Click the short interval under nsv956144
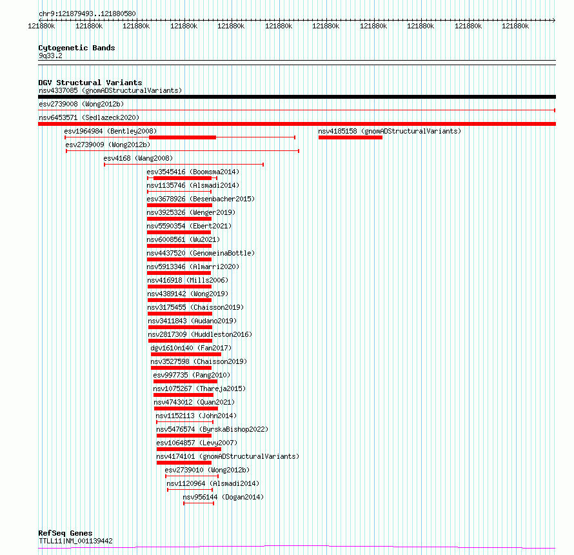 pos(199,503)
